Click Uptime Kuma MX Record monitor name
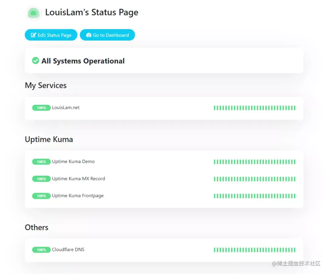The height and width of the screenshot is (274, 328). (78, 179)
